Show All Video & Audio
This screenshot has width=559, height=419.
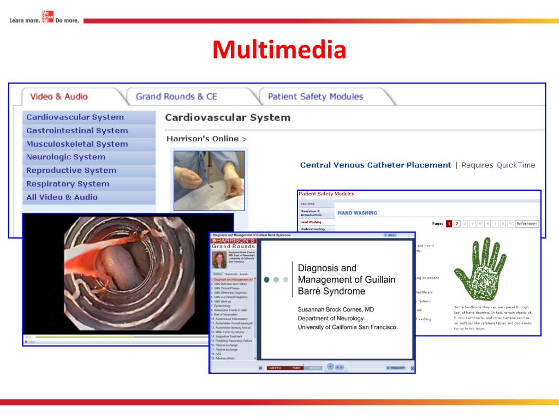89,197
